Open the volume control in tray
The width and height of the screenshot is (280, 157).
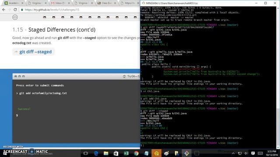(246, 153)
